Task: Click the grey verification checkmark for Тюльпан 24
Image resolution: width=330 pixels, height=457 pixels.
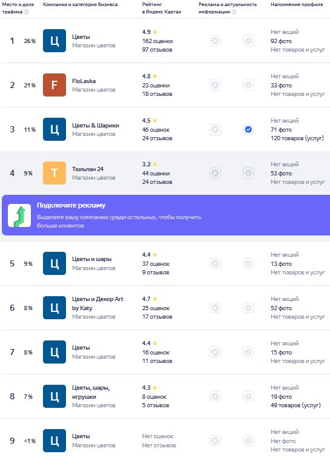Action: 248,173
